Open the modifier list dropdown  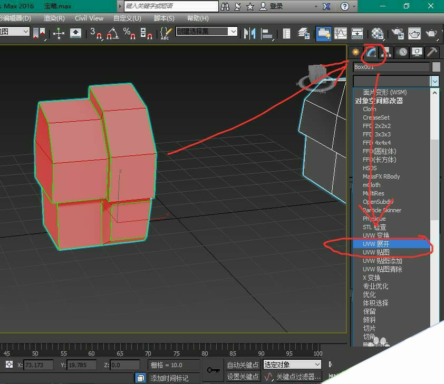point(435,81)
